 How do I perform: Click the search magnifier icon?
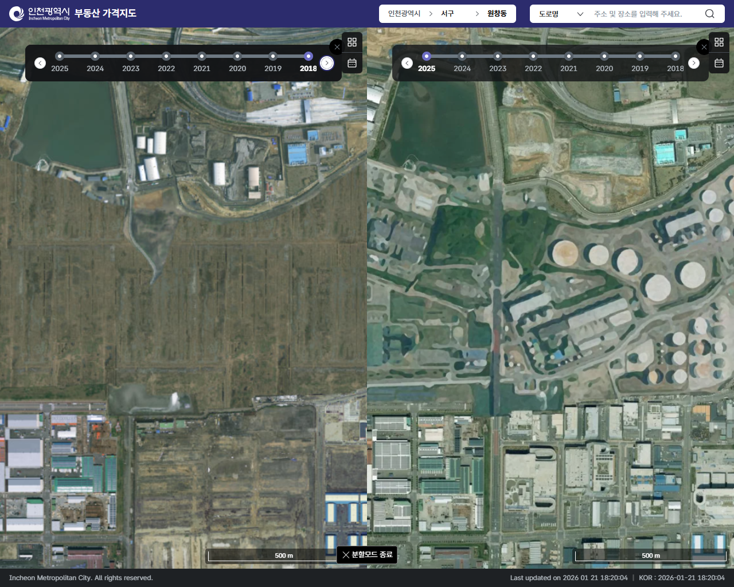click(x=709, y=14)
